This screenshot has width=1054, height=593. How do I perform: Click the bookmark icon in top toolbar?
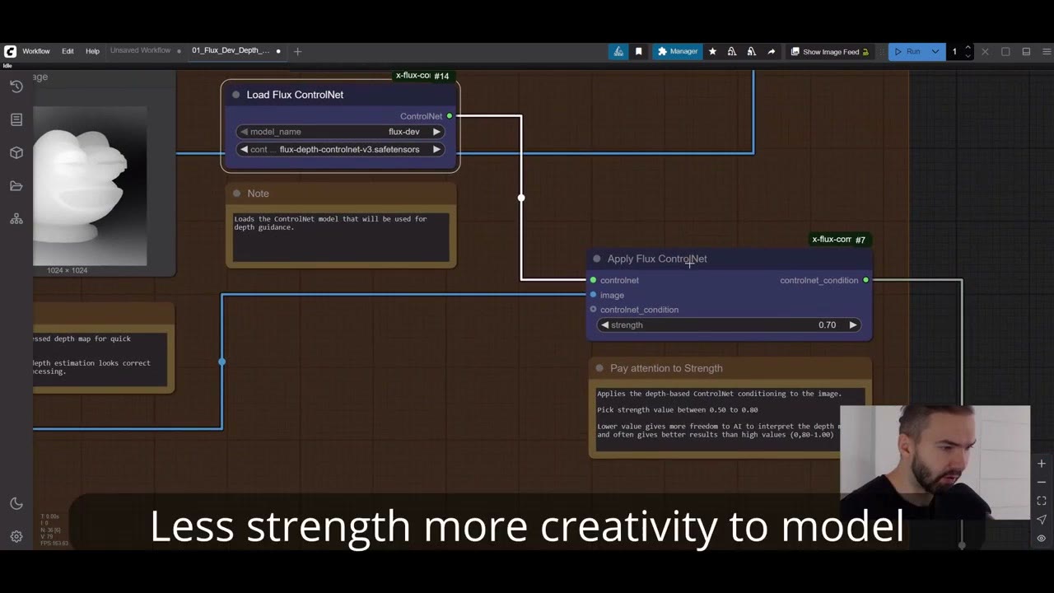638,51
